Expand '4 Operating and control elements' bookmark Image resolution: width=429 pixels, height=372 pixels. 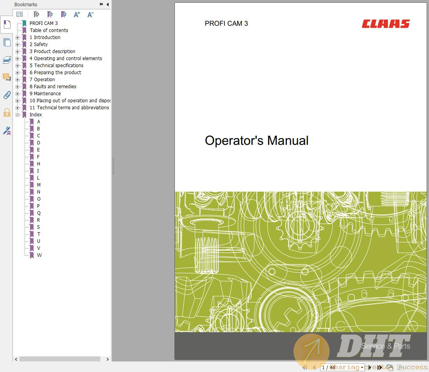17,59
